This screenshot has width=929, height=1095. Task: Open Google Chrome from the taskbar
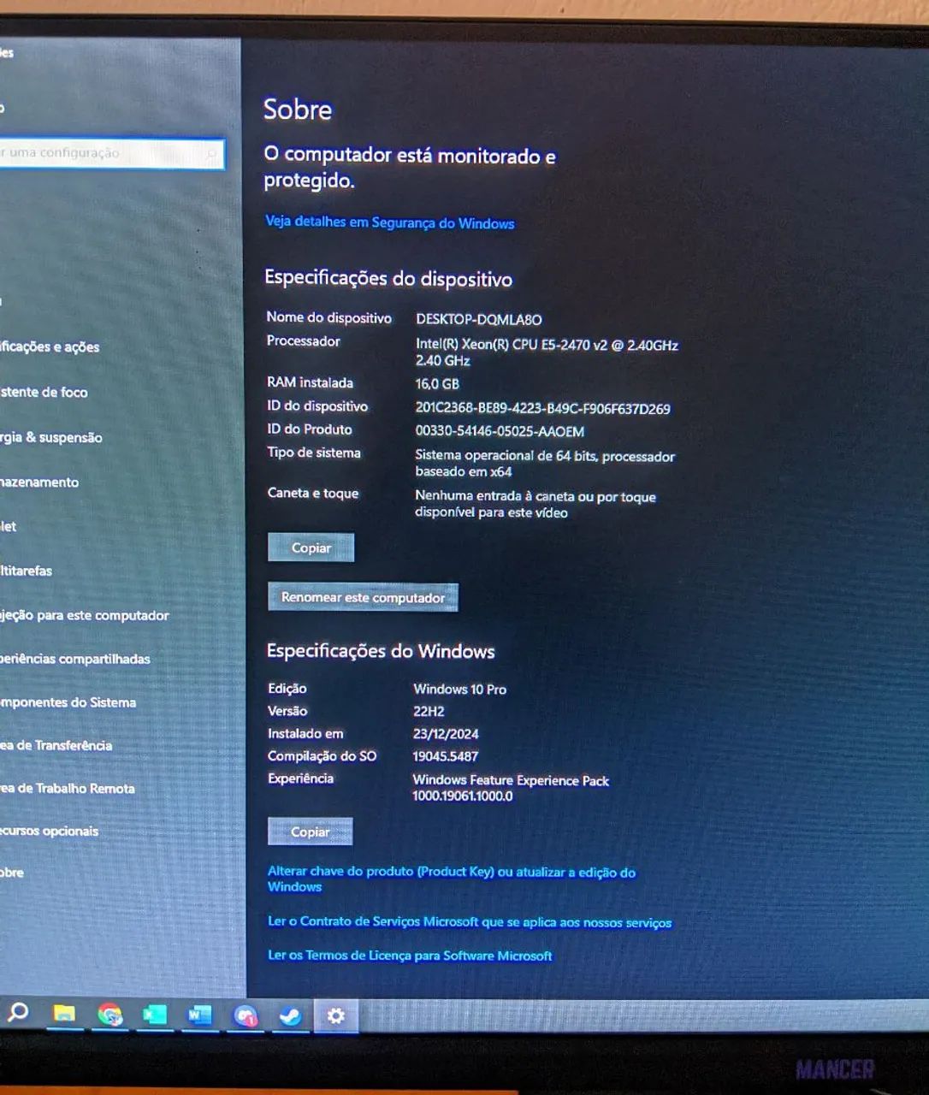(x=109, y=1016)
